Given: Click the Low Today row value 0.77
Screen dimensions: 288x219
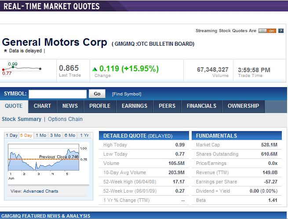Looking at the screenshot, I should point(180,154).
